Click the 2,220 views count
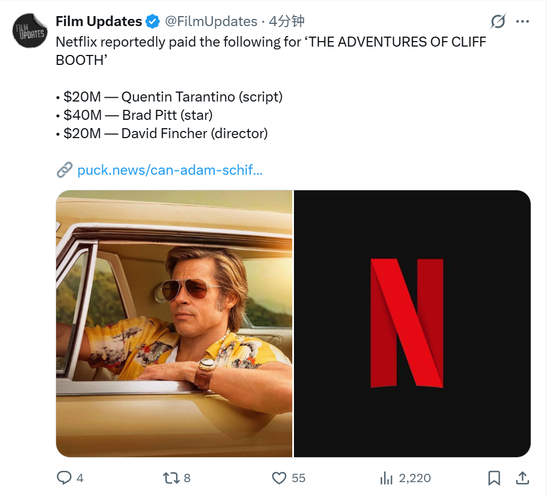 tap(415, 478)
